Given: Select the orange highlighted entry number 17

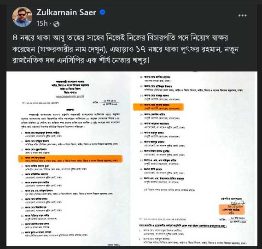Looking at the screenshot, I should tap(158, 107).
